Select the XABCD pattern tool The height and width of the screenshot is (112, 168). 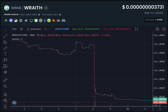5,60
